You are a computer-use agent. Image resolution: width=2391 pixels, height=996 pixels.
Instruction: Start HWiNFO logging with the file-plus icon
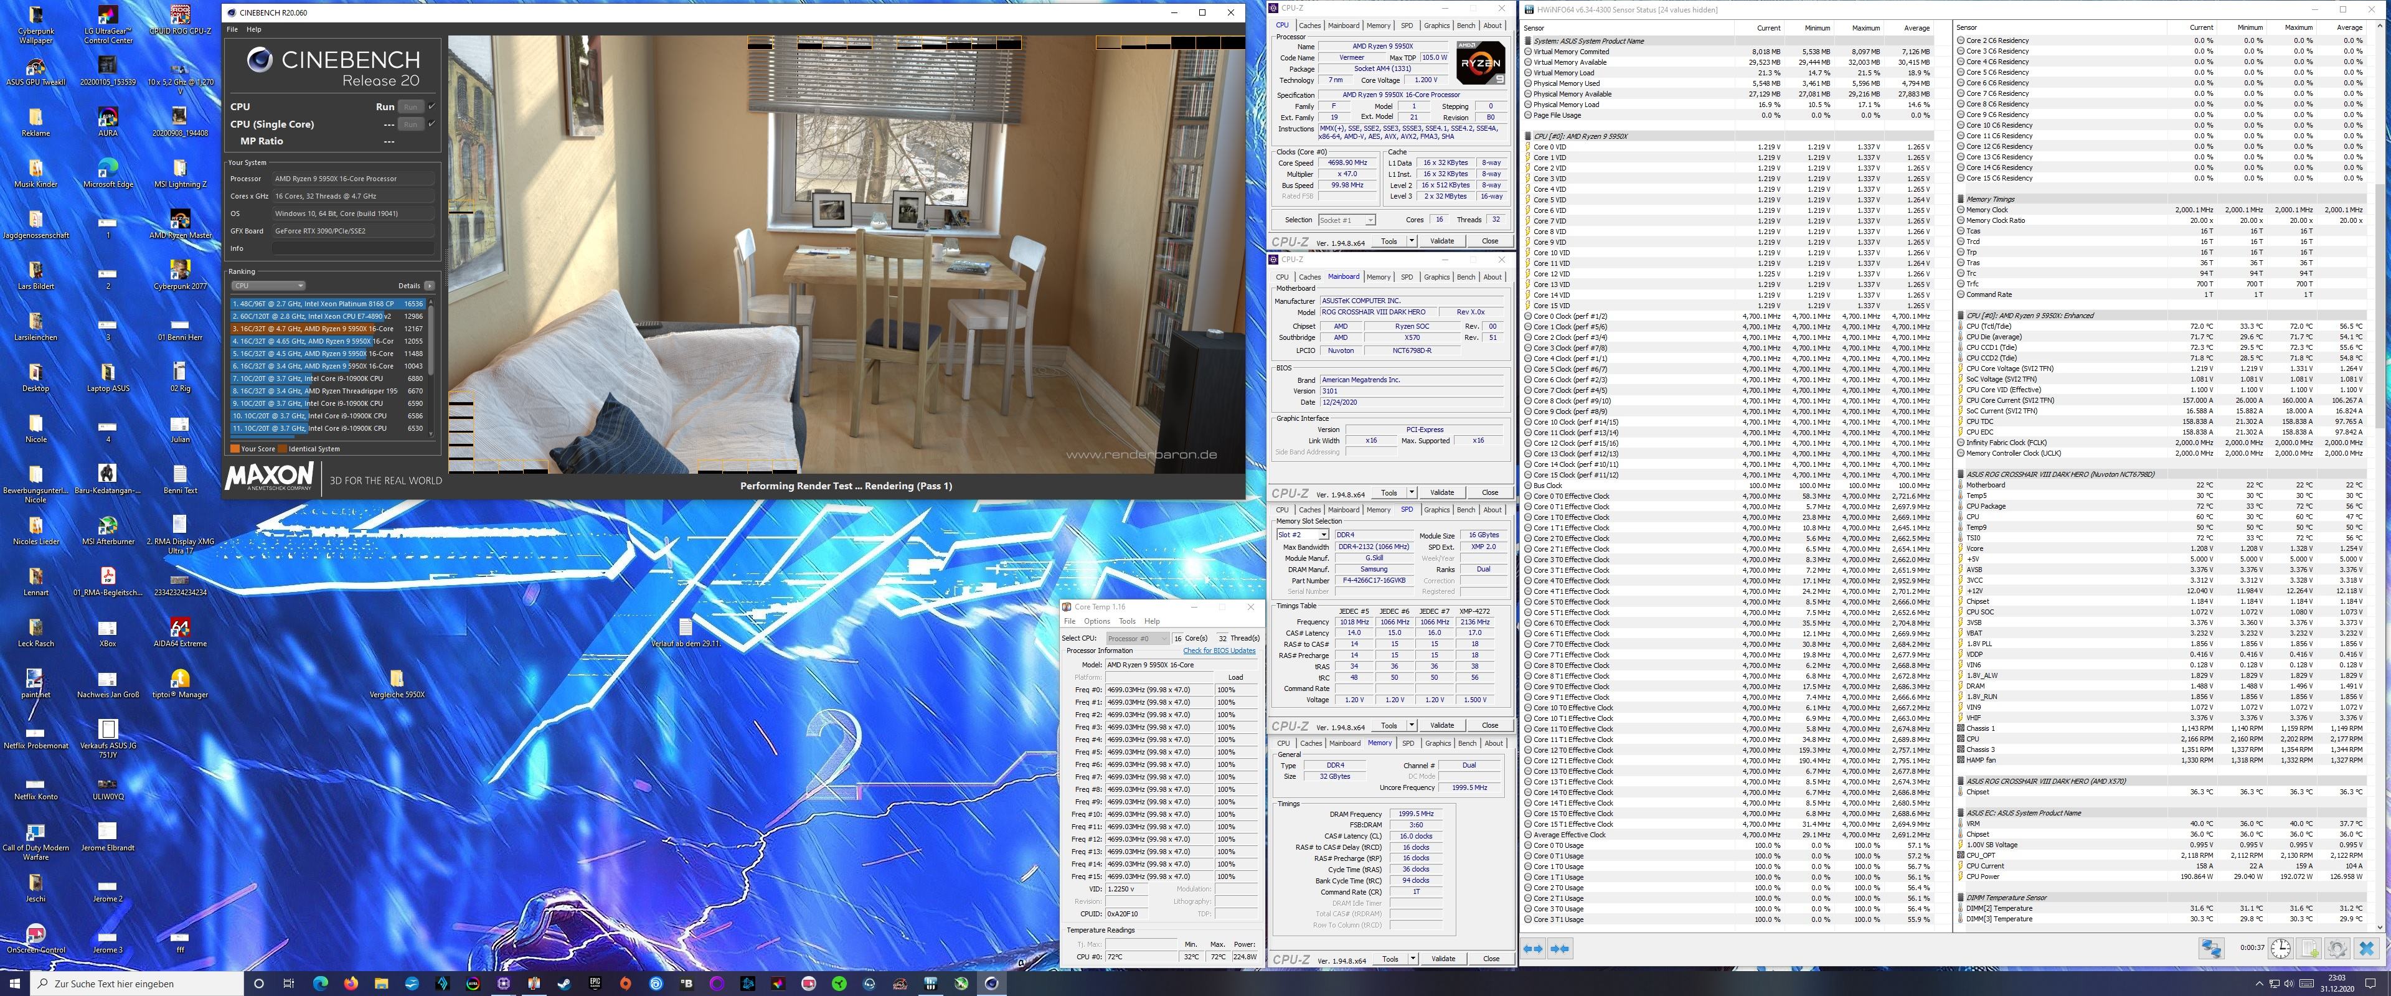[2309, 949]
